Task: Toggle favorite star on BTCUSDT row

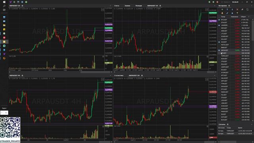Action: [219, 20]
